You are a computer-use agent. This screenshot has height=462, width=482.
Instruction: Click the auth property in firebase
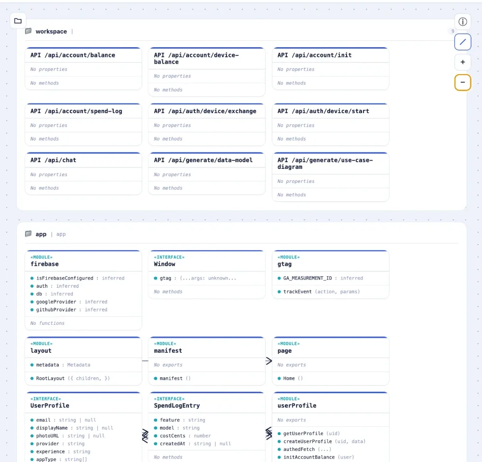[x=54, y=286]
